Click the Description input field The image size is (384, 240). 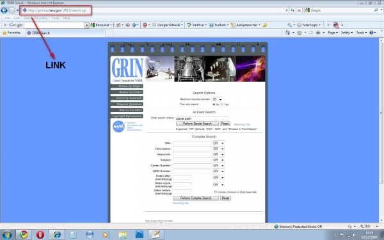[192, 148]
